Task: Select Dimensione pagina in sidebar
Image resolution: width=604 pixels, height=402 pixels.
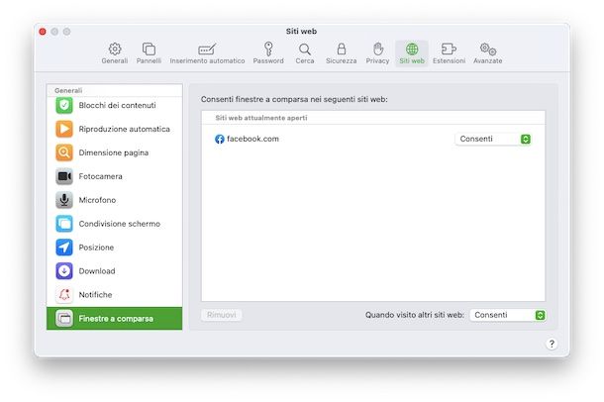Action: tap(115, 152)
